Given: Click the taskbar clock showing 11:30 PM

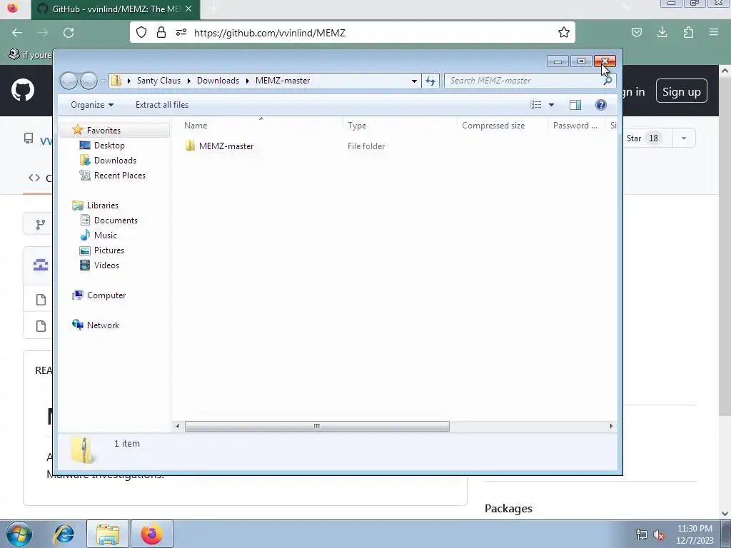Looking at the screenshot, I should [x=695, y=534].
